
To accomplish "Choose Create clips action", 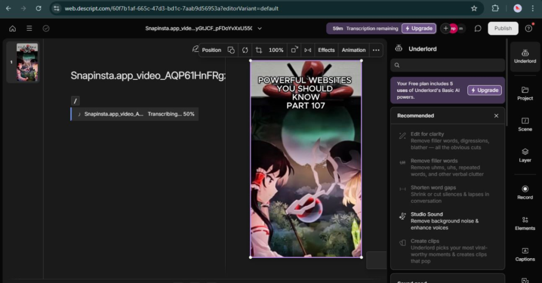I will pos(447,251).
